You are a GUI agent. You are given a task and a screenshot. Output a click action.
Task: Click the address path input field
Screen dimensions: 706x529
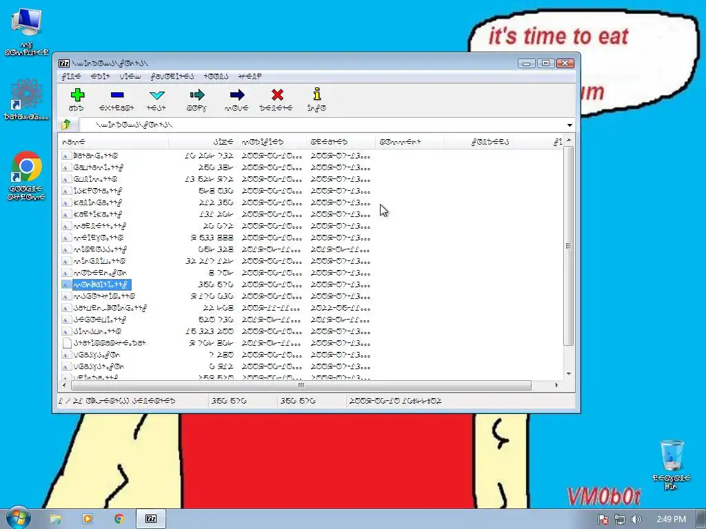tap(322, 125)
